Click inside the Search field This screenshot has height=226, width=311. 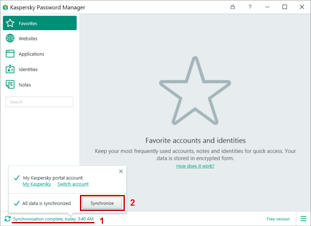click(39, 102)
